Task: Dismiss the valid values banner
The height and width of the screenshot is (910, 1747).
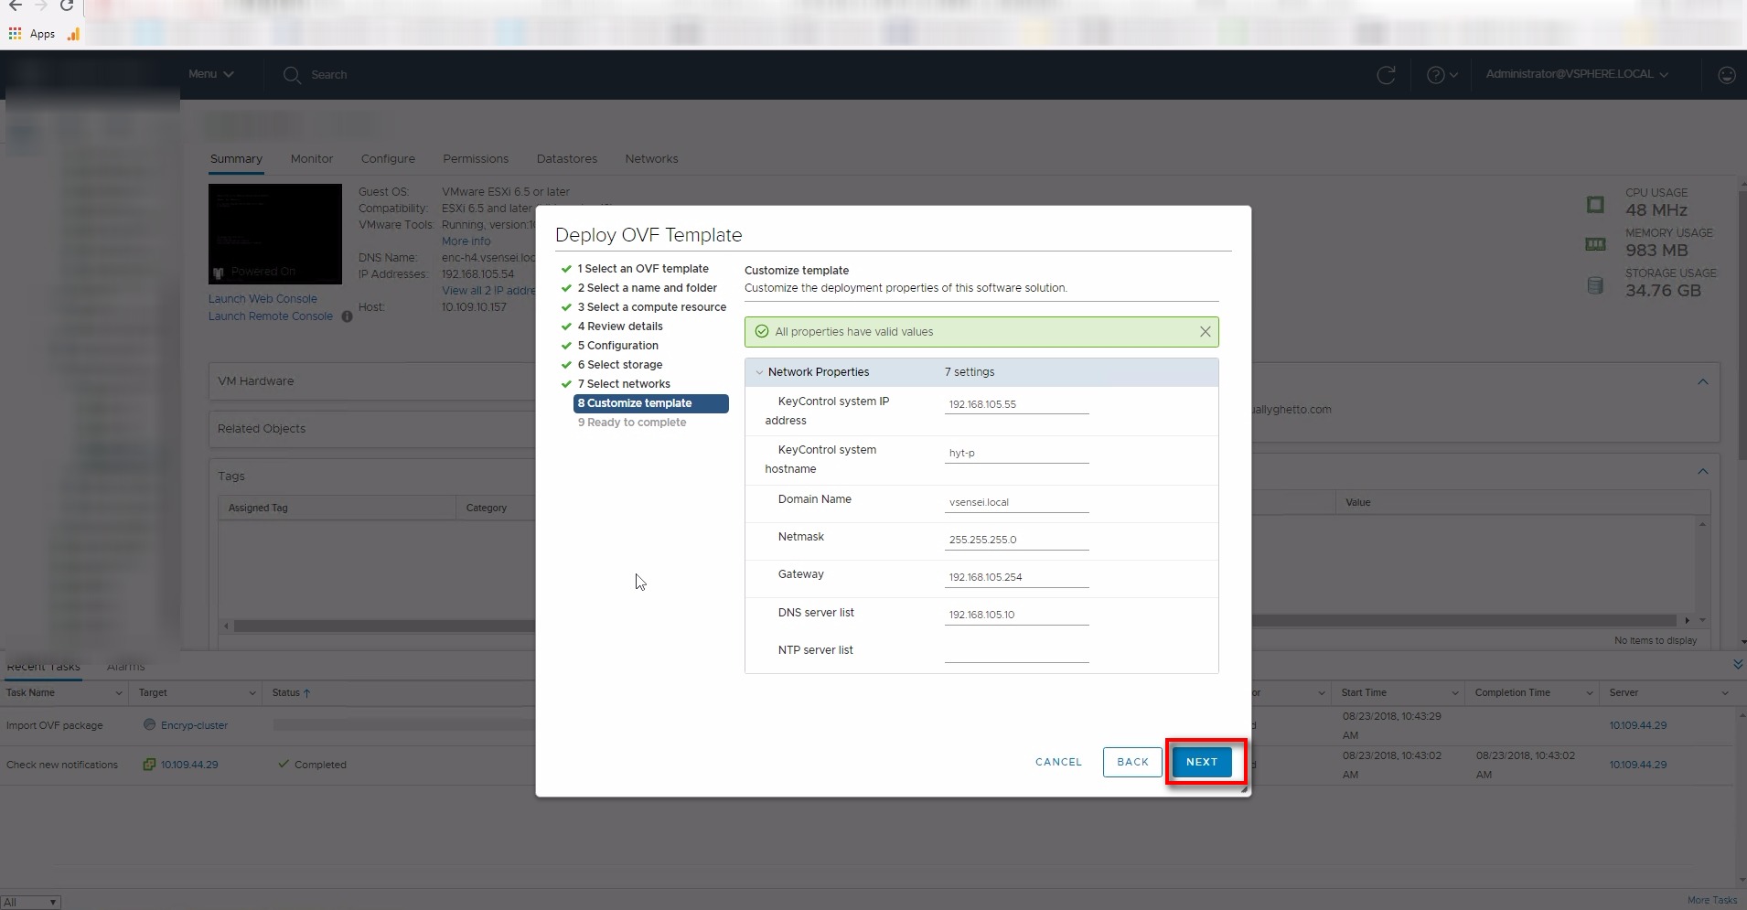Action: (x=1205, y=332)
